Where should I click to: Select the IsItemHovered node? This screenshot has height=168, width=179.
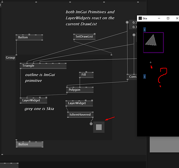[80, 115]
